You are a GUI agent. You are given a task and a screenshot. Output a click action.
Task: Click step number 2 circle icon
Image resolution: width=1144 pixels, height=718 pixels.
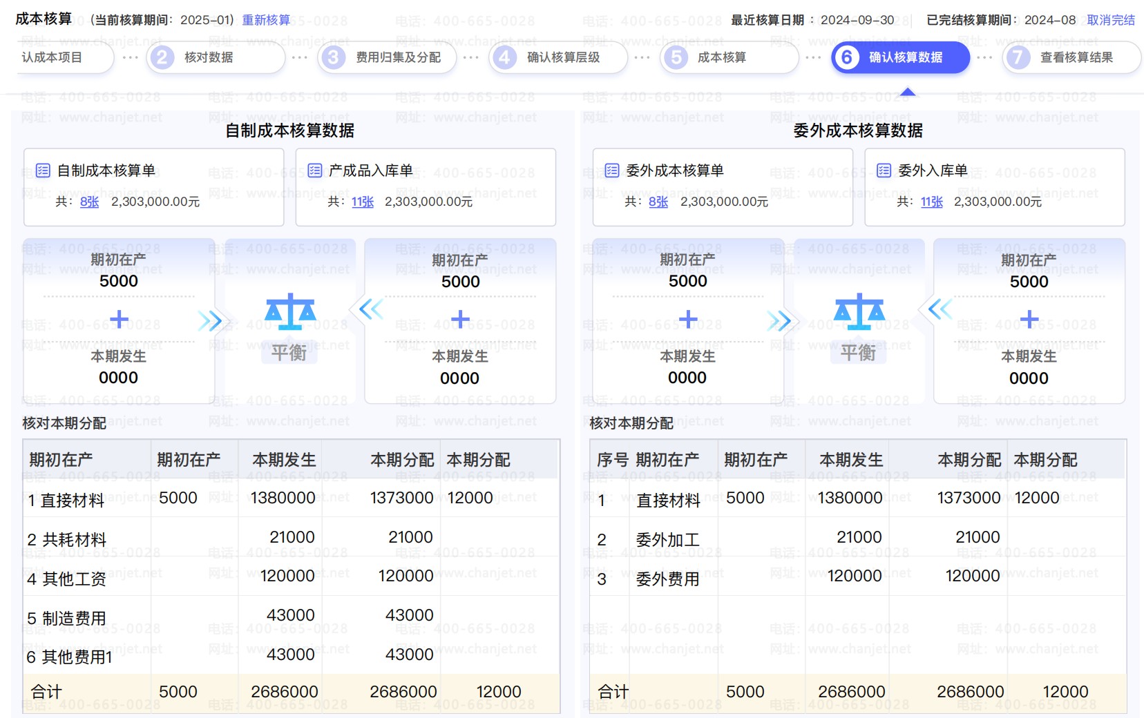point(162,57)
